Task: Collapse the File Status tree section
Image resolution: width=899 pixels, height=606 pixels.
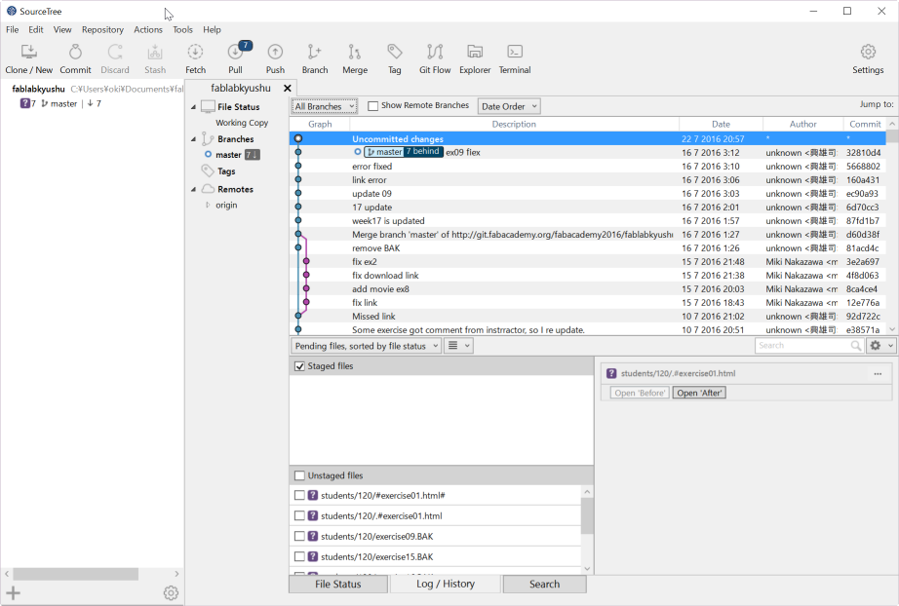Action: click(193, 107)
